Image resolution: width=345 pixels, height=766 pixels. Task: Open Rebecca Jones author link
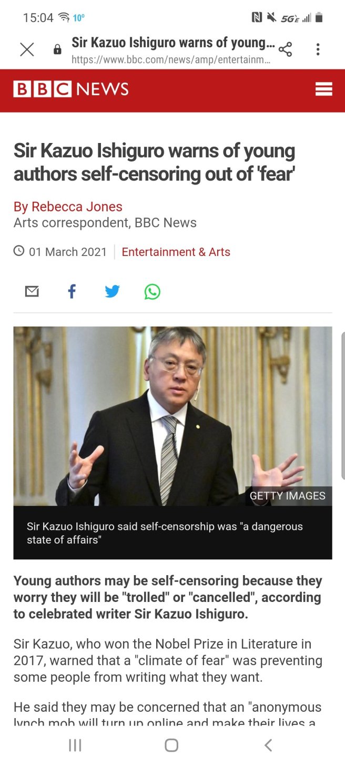pos(68,207)
